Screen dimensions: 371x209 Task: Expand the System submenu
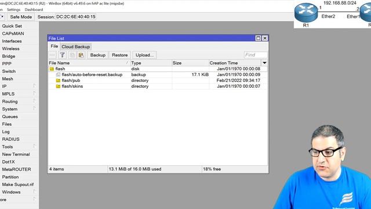click(35, 109)
